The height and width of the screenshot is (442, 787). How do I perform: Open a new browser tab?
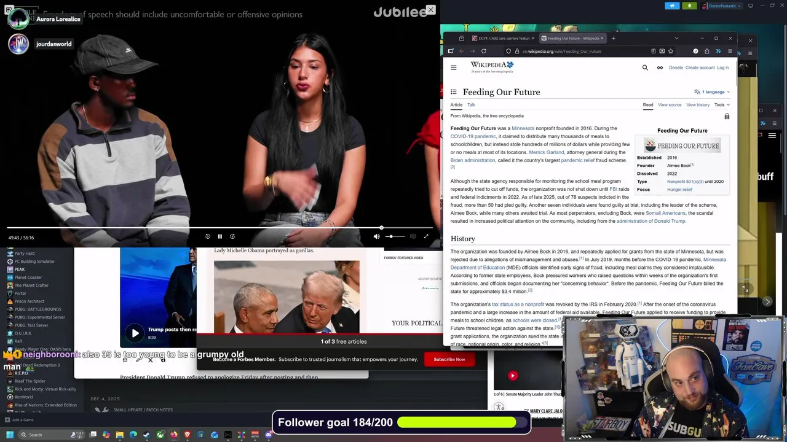[613, 38]
